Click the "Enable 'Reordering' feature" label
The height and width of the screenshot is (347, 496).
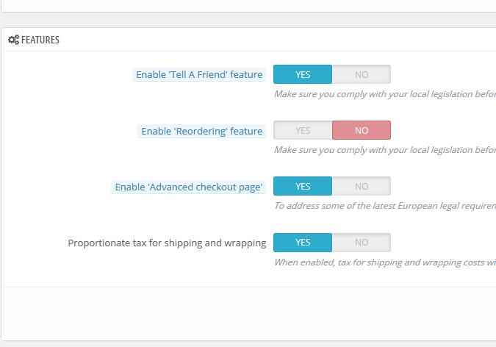201,131
